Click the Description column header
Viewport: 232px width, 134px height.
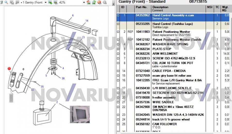click(160, 7)
